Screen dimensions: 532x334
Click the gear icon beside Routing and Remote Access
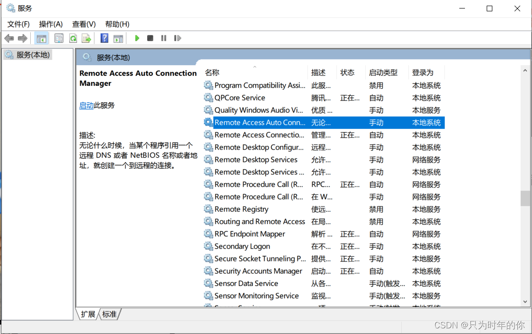208,221
